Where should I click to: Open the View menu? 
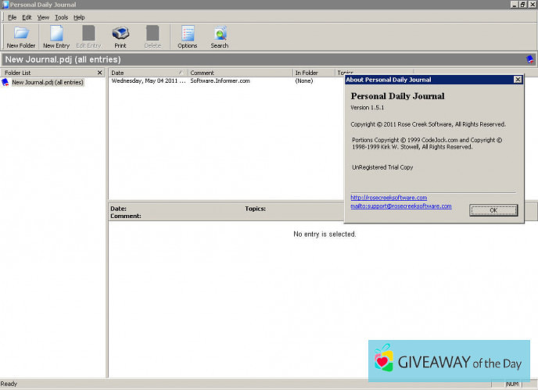coord(43,17)
